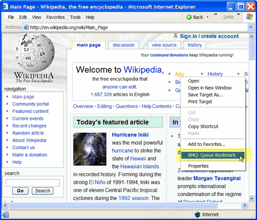Image resolution: width=257 pixels, height=220 pixels.
Task: Click the Wikipedia link in welcome heading
Action: point(142,70)
